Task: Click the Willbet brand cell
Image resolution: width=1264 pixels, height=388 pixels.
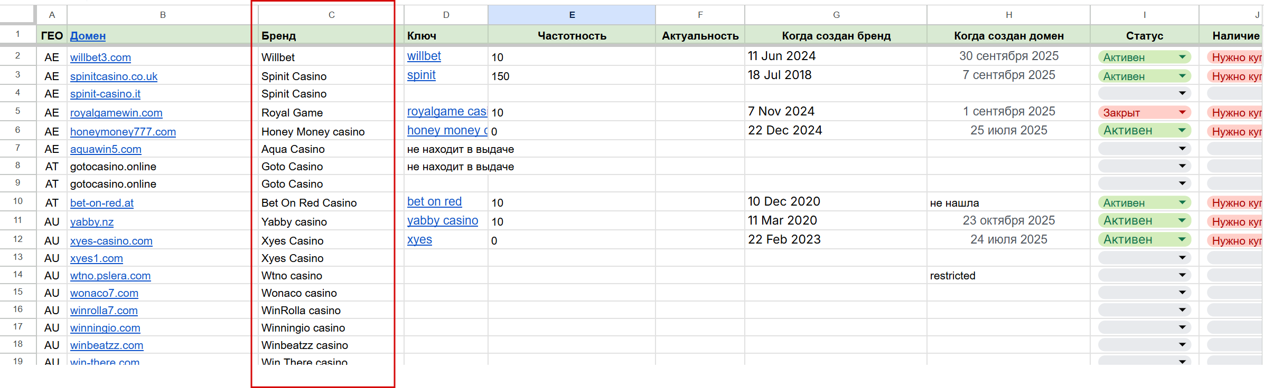Action: click(331, 57)
